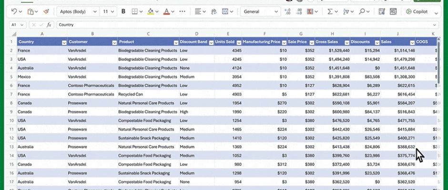The height and width of the screenshot is (190, 448).
Task: Click the vertical scrollbar thumb
Action: click(439, 62)
